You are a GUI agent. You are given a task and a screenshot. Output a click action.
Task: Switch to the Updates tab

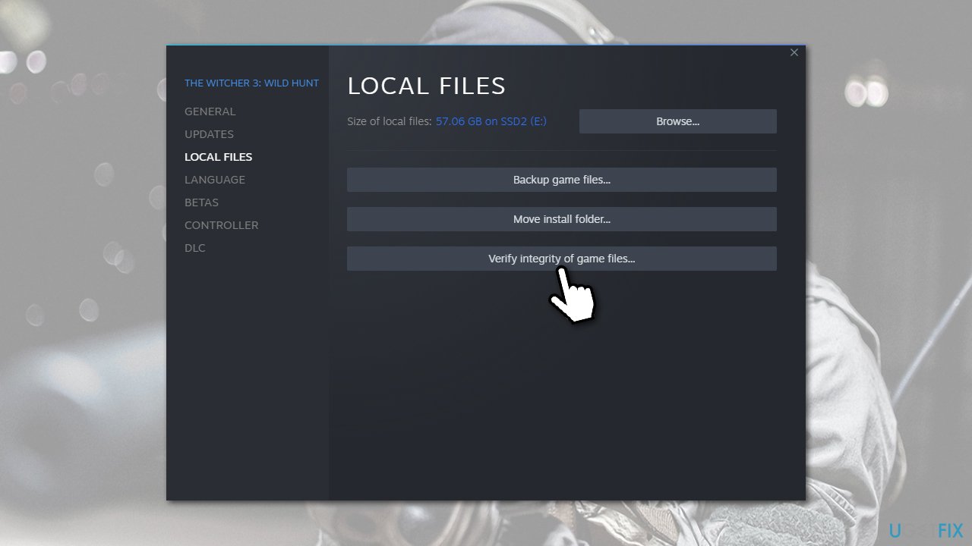pyautogui.click(x=209, y=134)
